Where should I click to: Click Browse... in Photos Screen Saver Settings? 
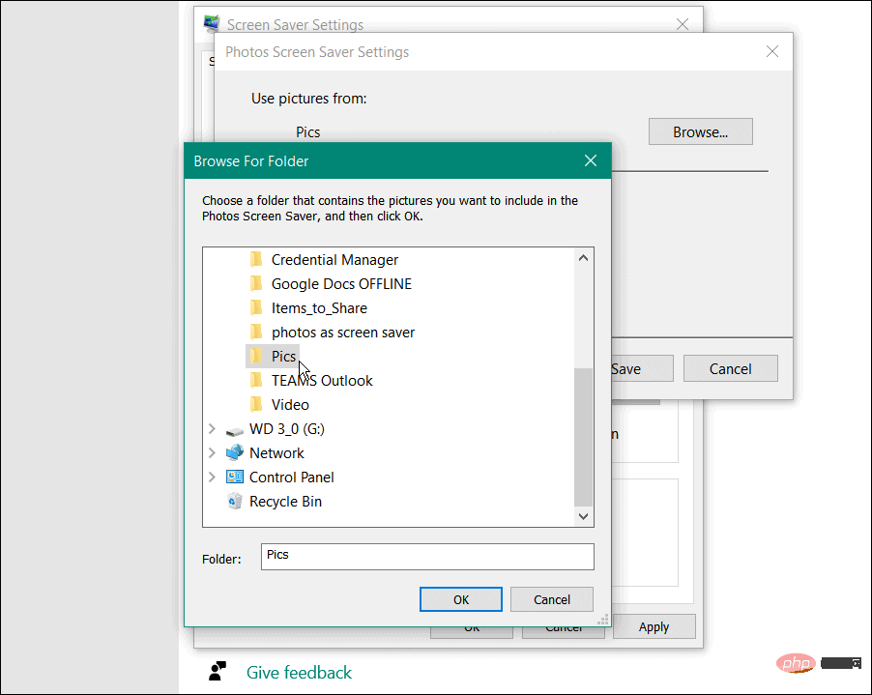pyautogui.click(x=701, y=131)
